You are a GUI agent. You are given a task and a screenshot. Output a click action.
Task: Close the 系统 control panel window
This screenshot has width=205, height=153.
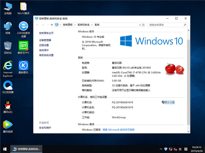185,18
